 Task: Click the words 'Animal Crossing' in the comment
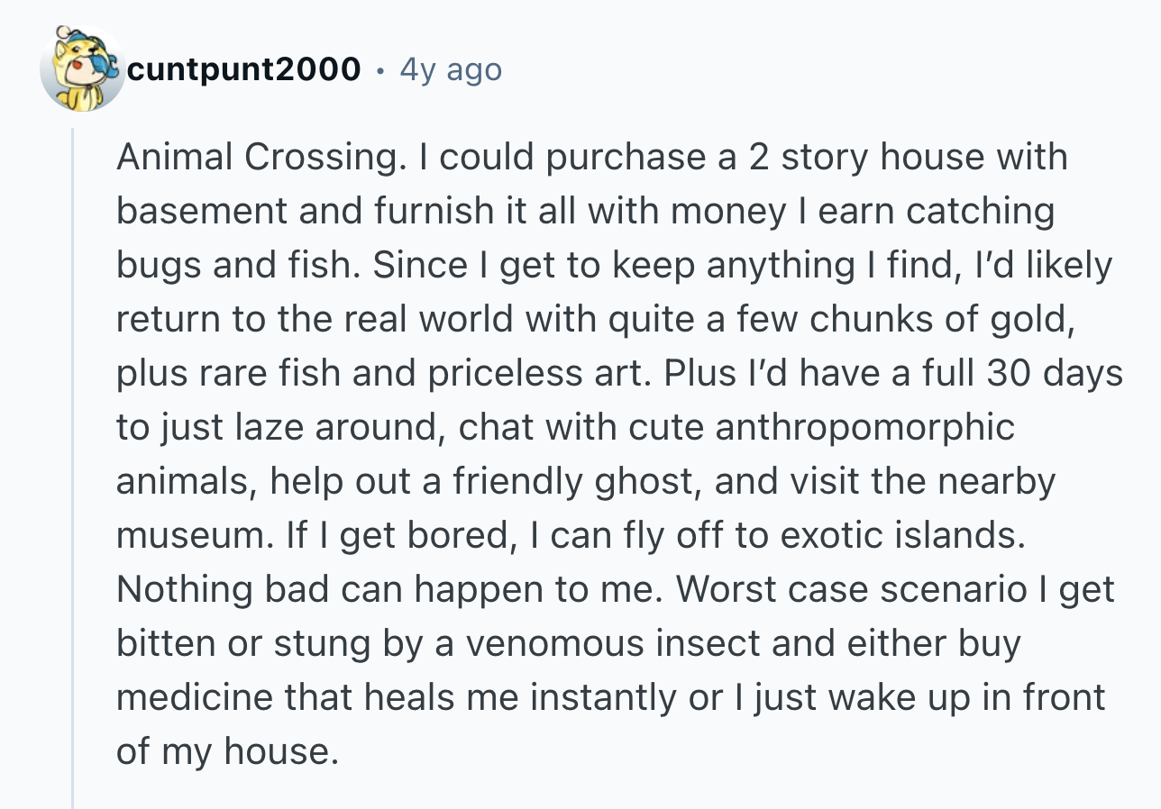(256, 158)
